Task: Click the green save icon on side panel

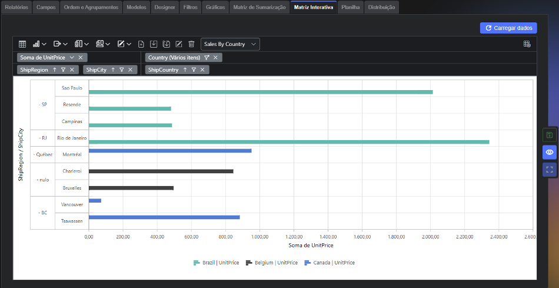Action: [x=550, y=135]
